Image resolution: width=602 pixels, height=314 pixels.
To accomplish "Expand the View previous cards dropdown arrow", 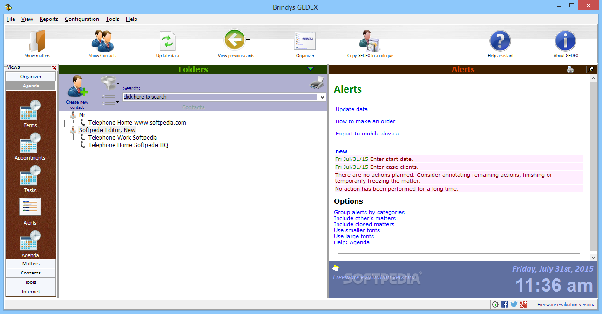I will click(x=248, y=40).
